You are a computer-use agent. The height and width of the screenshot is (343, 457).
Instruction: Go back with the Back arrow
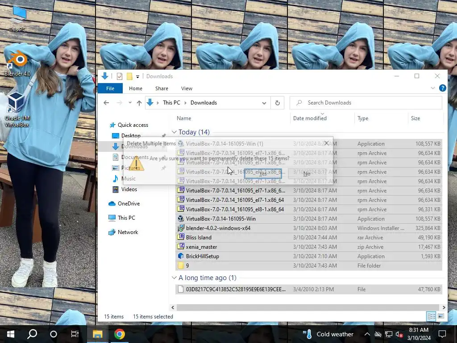point(106,103)
